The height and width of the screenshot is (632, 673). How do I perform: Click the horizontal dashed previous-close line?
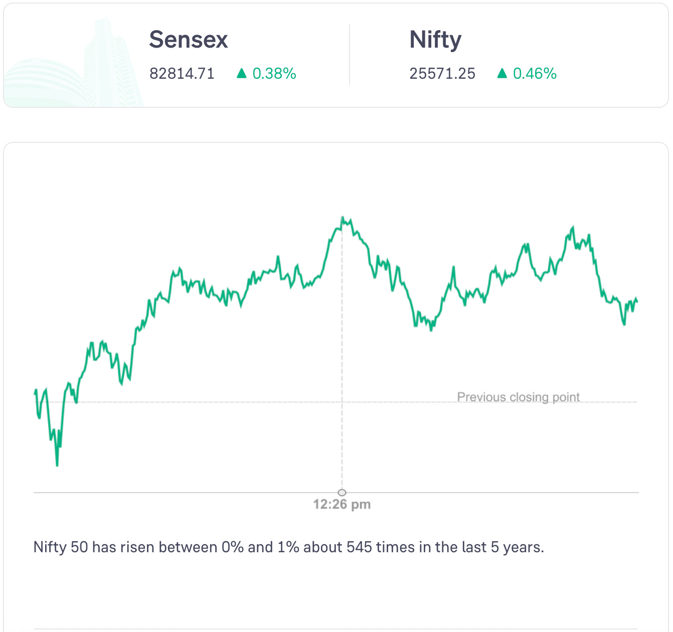click(251, 402)
